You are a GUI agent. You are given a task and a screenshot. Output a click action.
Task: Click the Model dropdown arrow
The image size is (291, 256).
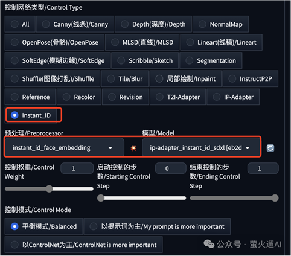pos(248,148)
